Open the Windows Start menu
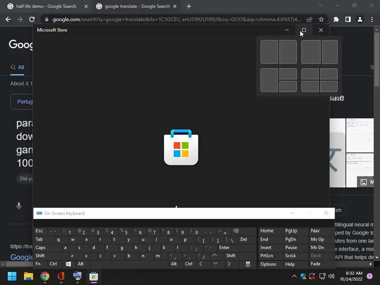Screen dimensions: 380x285 (12, 276)
